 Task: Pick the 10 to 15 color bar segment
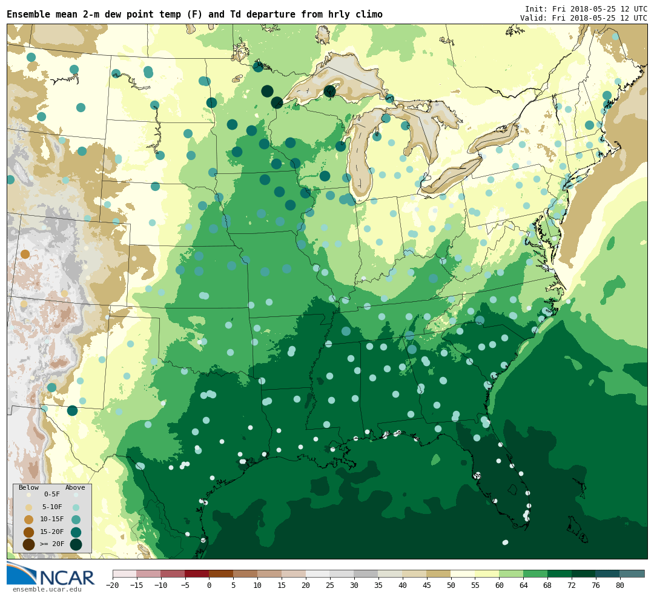pyautogui.click(x=269, y=573)
